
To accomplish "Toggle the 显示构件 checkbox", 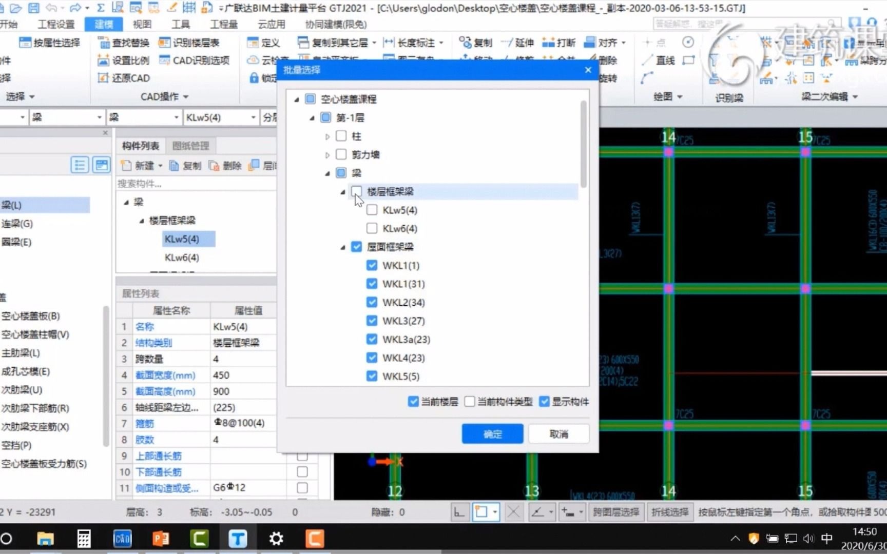I will [x=545, y=402].
